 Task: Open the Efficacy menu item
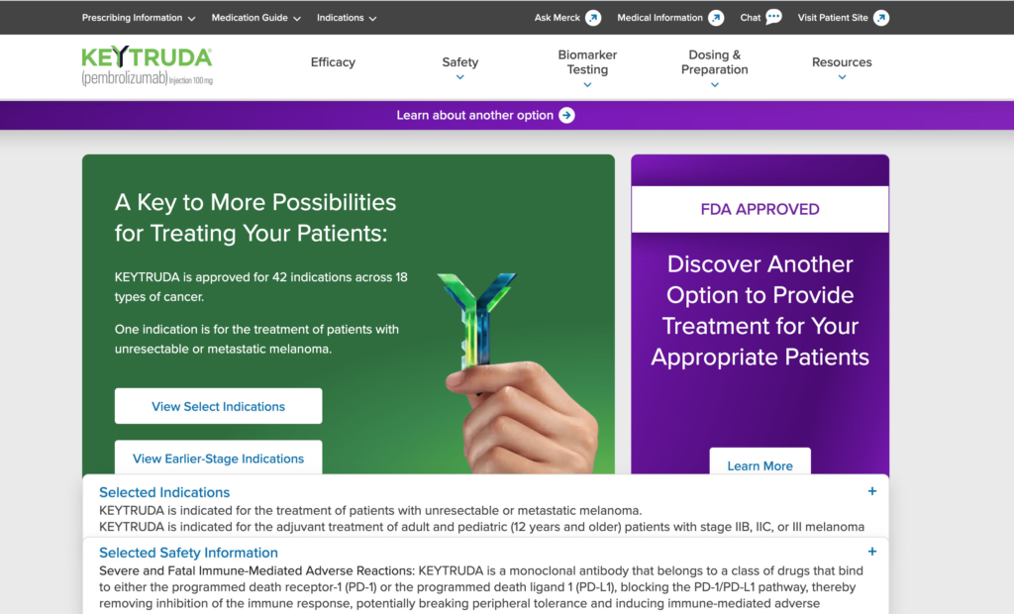click(x=333, y=62)
